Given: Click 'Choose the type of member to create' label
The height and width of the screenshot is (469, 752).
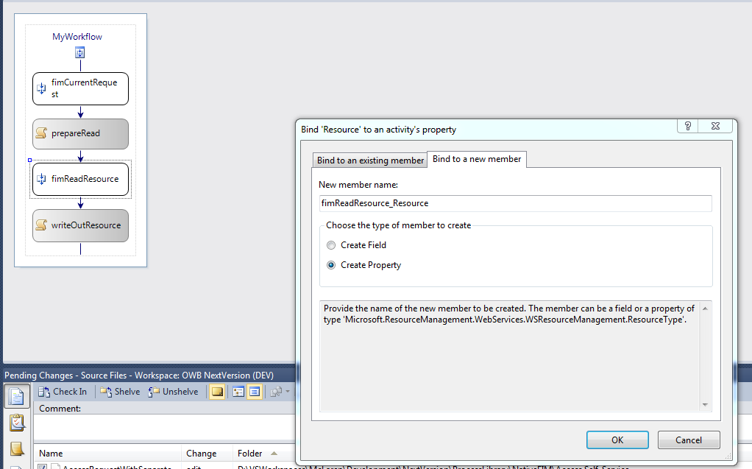Looking at the screenshot, I should coord(399,225).
